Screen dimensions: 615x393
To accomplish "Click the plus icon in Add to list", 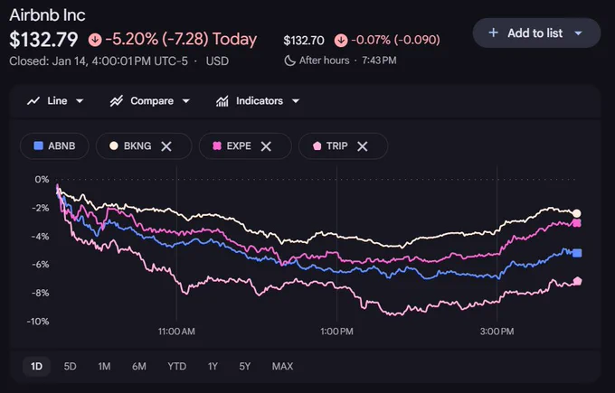I will pyautogui.click(x=494, y=33).
